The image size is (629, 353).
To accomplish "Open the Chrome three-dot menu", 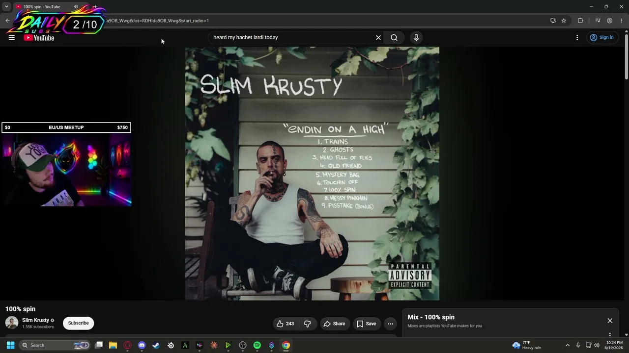I will click(x=622, y=21).
